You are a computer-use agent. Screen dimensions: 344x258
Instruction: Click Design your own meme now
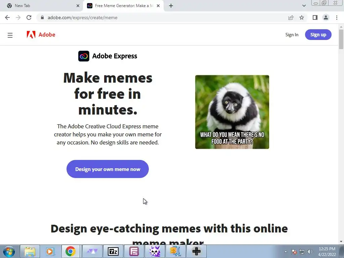(x=107, y=169)
